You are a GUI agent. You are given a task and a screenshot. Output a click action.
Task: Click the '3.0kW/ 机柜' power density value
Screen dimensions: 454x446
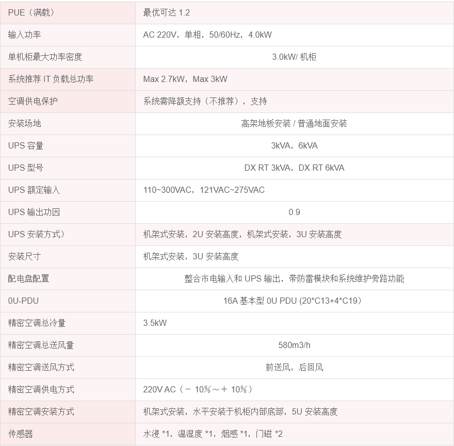294,57
